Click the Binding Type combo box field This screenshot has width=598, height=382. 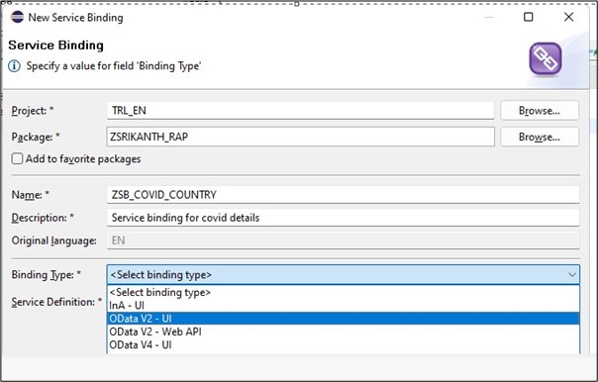[x=344, y=274]
